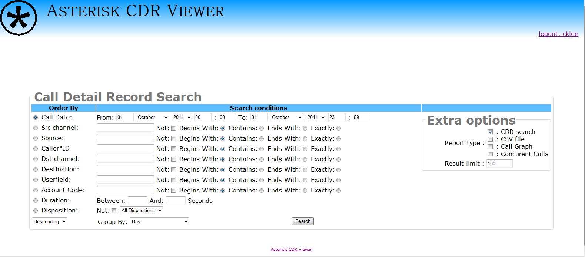The image size is (585, 257).
Task: Select Exactly for Src channel
Action: (339, 128)
